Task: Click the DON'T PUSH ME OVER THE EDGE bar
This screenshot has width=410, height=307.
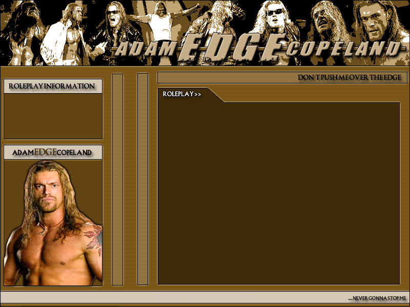Action: pos(282,78)
